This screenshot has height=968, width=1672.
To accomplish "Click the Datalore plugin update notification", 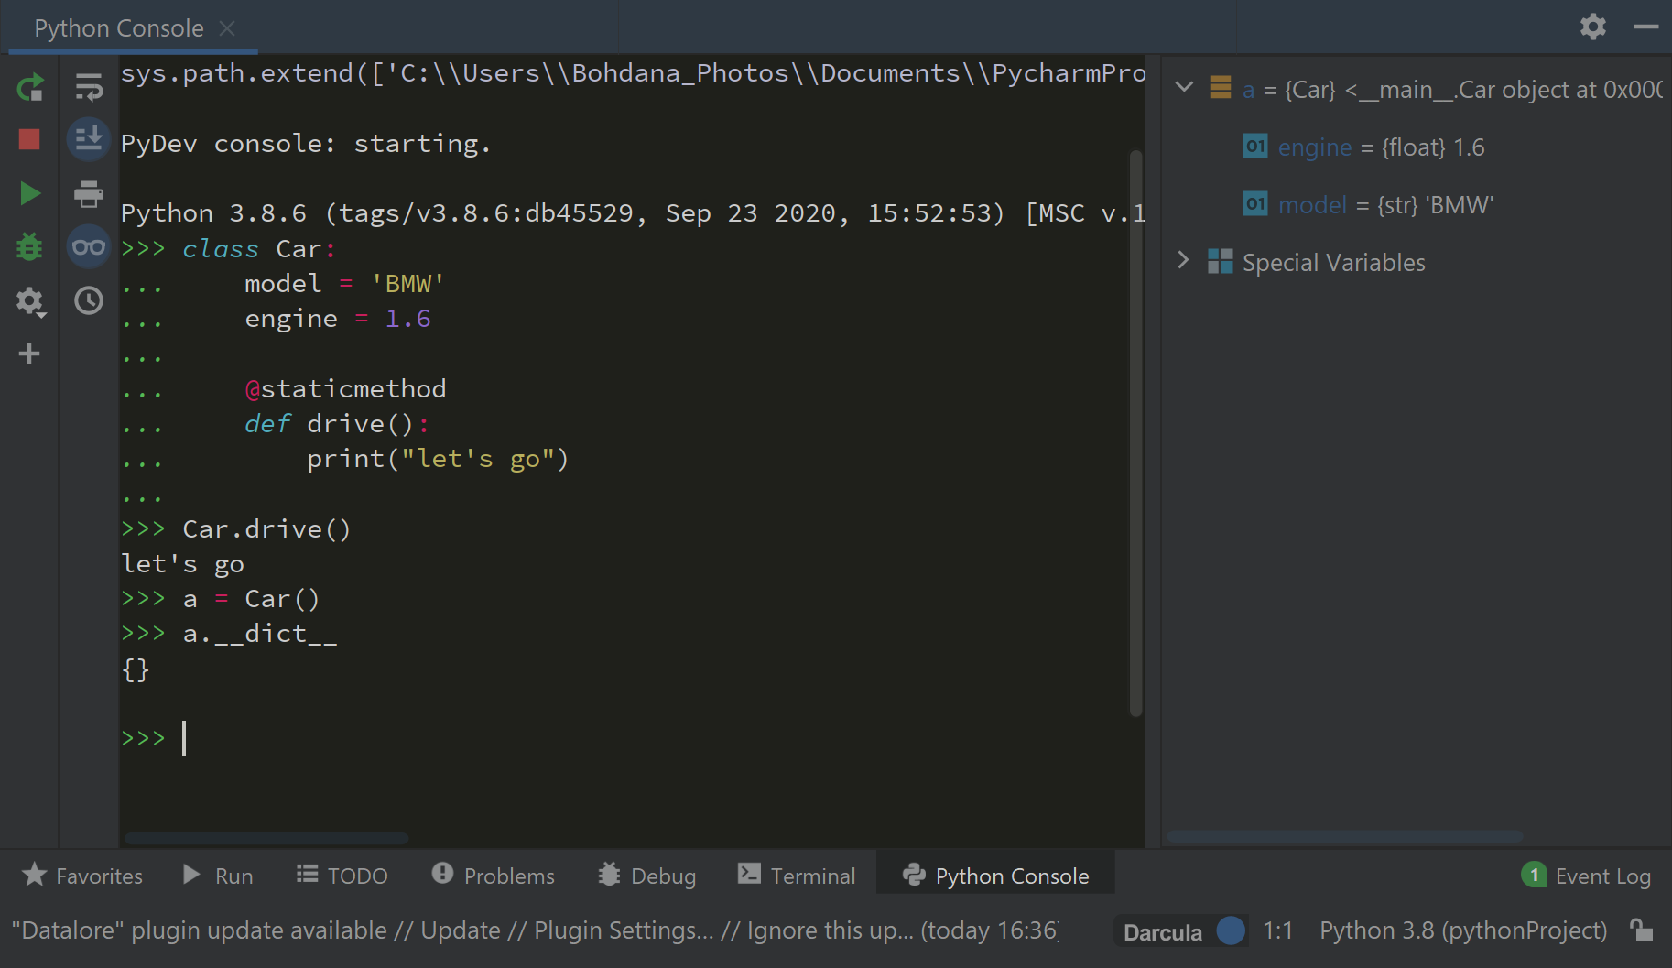I will pyautogui.click(x=536, y=930).
